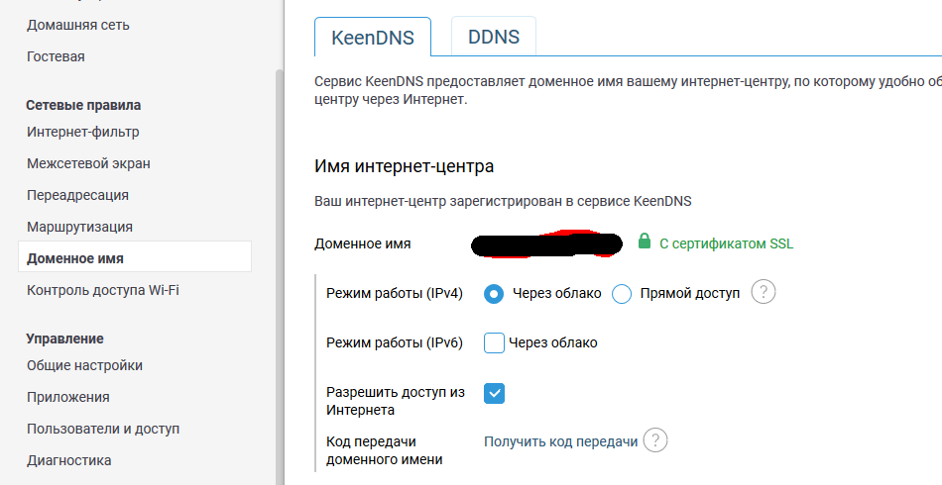The image size is (942, 485).
Task: Click the С сертификатом SSL text
Action: pyautogui.click(x=726, y=243)
